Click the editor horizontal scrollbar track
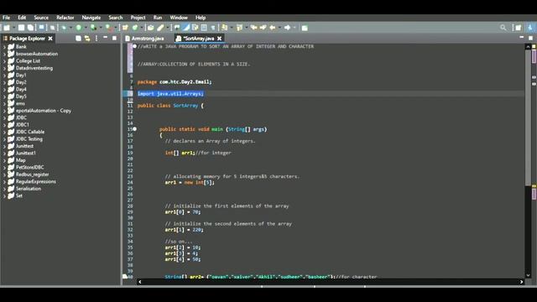The image size is (537, 302). [x=330, y=282]
